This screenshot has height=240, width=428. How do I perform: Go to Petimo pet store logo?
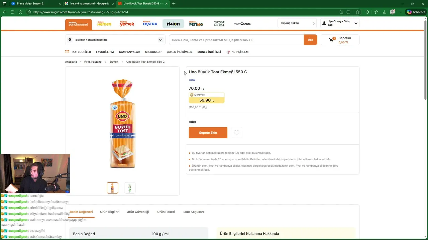point(196,24)
